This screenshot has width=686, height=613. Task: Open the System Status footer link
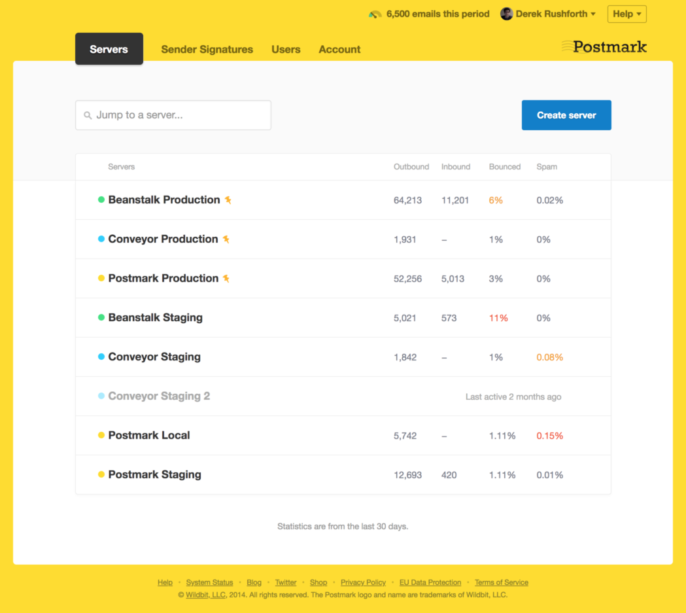coord(209,582)
